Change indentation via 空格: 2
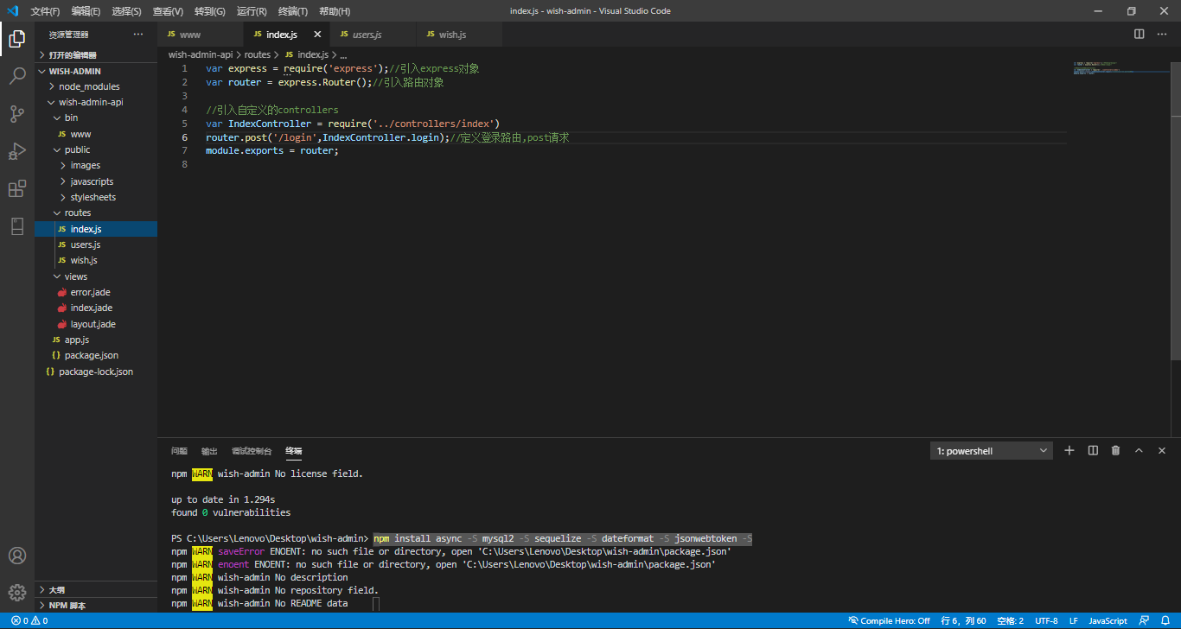 click(x=1010, y=620)
